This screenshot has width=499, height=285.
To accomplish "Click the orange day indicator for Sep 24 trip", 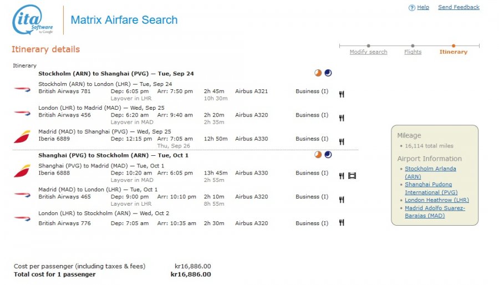I will [x=318, y=73].
